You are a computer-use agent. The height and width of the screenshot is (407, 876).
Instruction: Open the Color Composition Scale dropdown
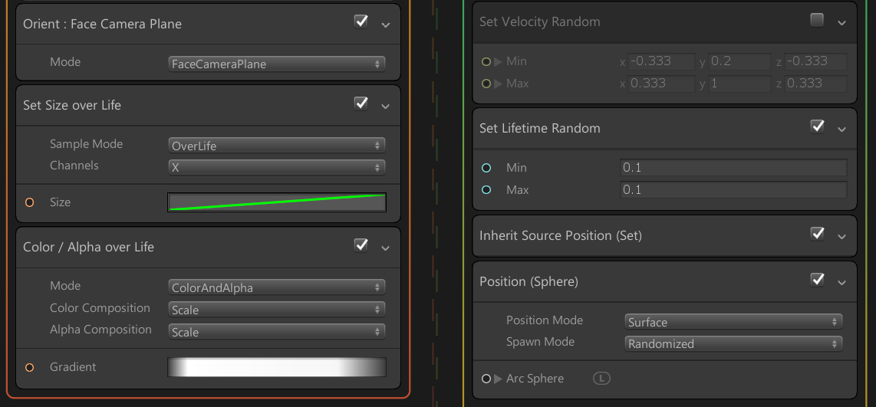[277, 310]
